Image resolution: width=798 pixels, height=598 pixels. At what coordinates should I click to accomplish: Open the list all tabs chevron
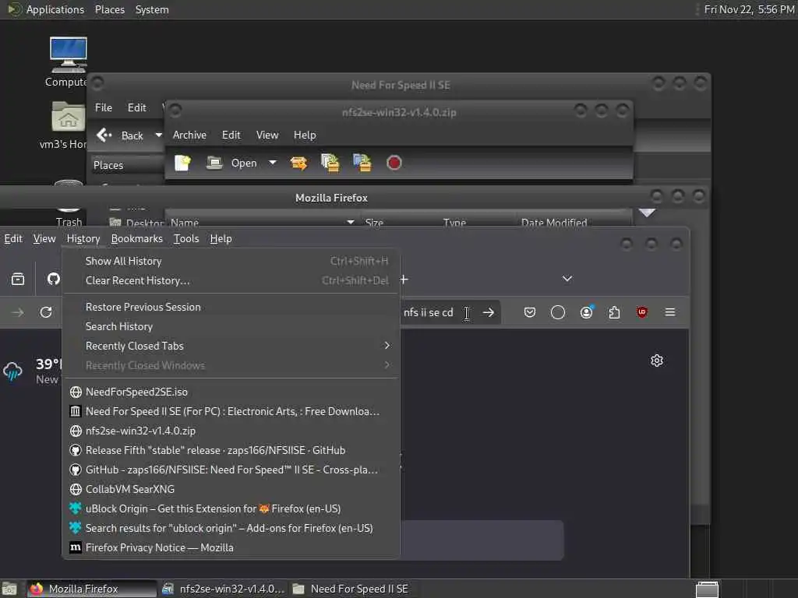pyautogui.click(x=567, y=279)
